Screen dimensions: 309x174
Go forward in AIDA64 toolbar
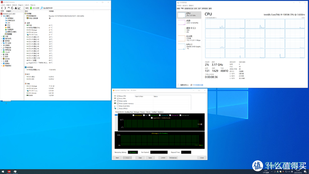pyautogui.click(x=5, y=8)
